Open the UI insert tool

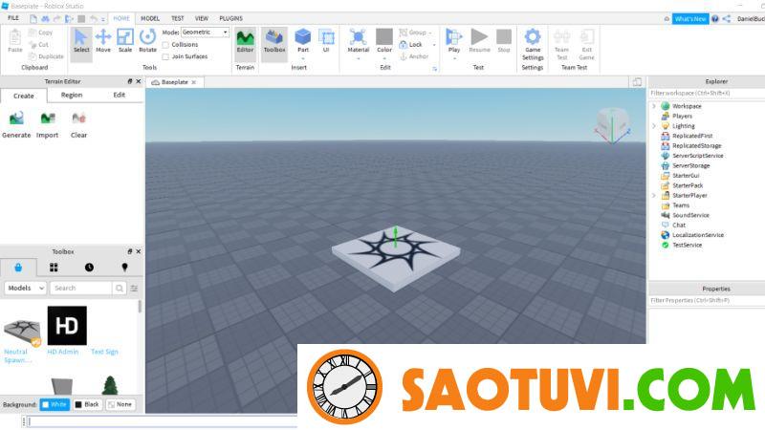coord(326,41)
